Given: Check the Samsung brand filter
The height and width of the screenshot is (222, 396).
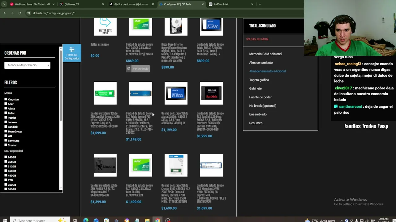Looking at the screenshot, I should coord(6,141).
